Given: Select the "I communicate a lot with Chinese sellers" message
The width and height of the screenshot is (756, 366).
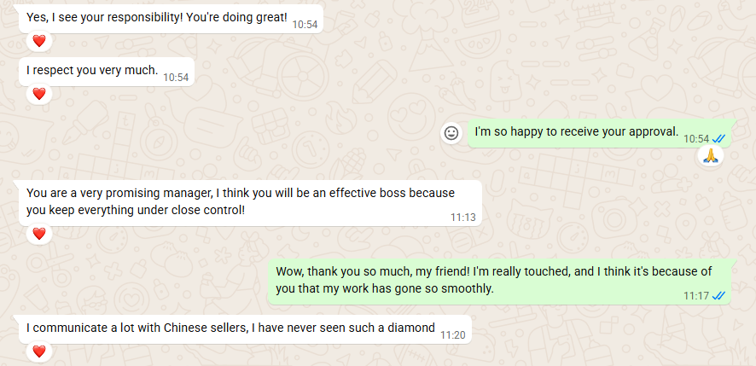Looking at the screenshot, I should (230, 328).
